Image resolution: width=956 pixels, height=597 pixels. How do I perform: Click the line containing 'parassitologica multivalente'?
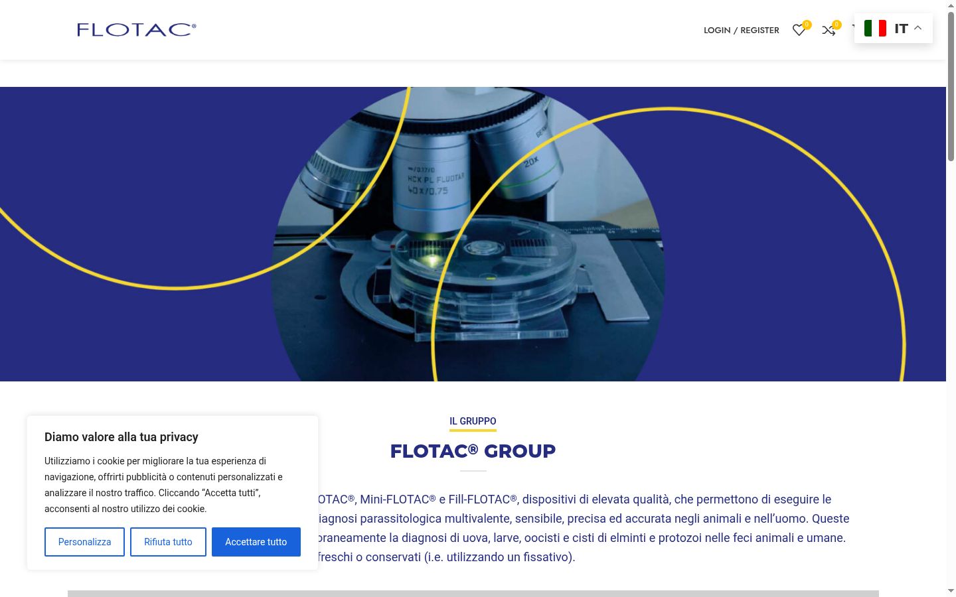coord(583,519)
